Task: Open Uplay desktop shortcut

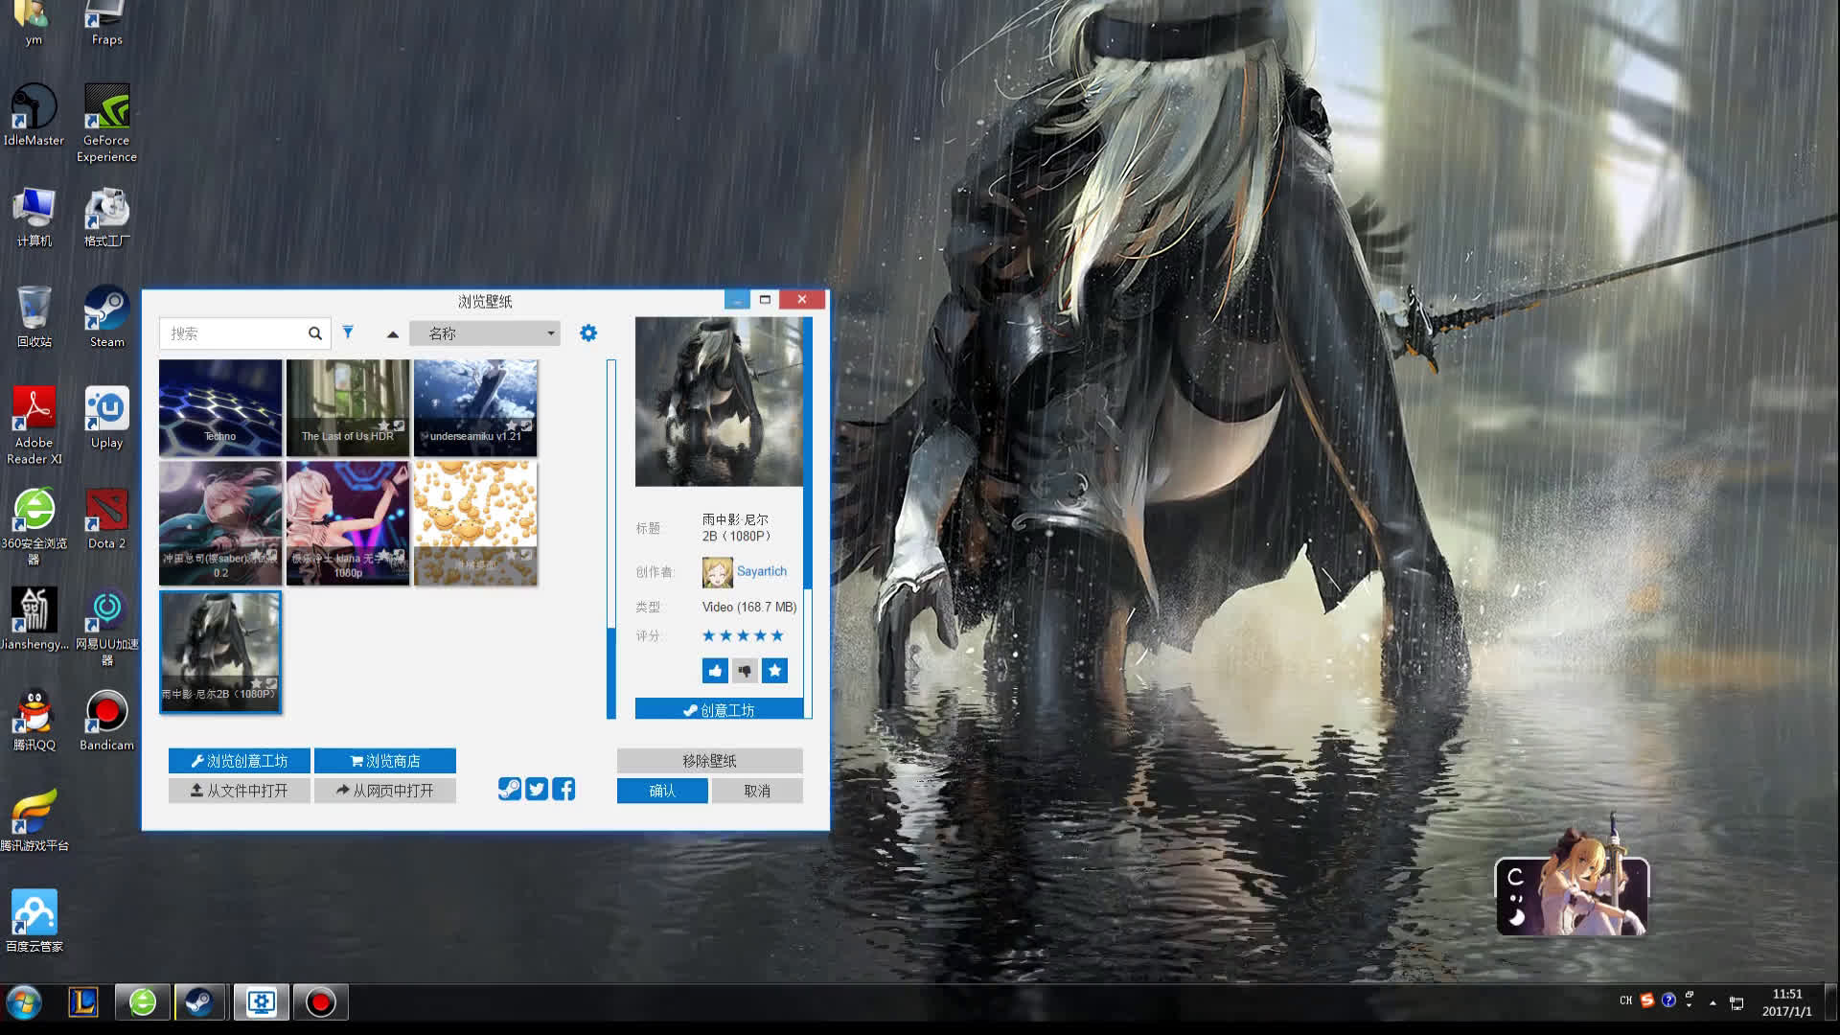Action: pos(106,418)
